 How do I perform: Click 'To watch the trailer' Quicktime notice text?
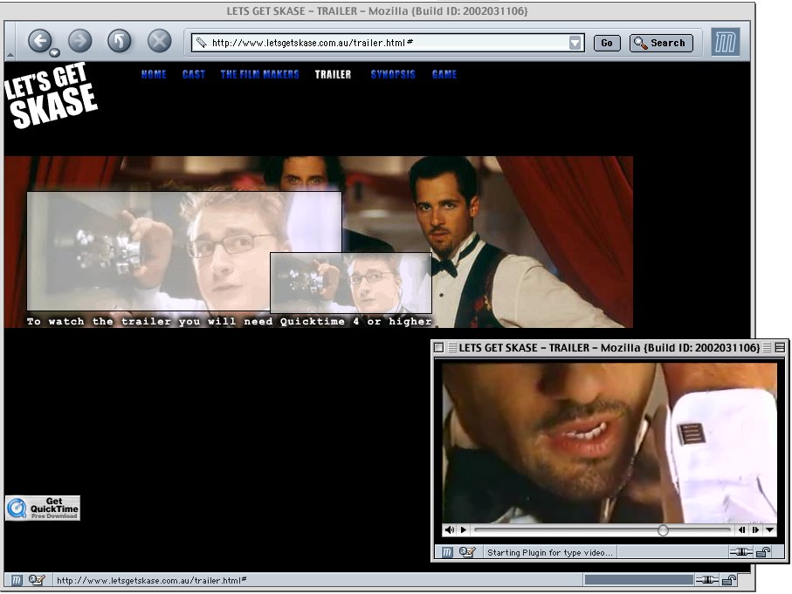230,322
